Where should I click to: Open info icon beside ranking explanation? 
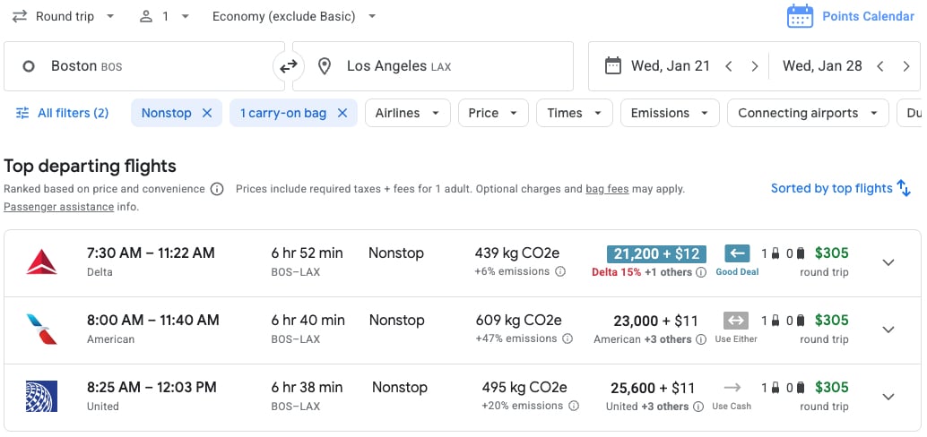click(x=217, y=189)
